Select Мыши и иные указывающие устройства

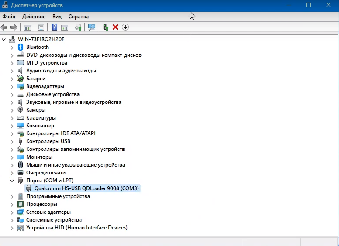76,165
